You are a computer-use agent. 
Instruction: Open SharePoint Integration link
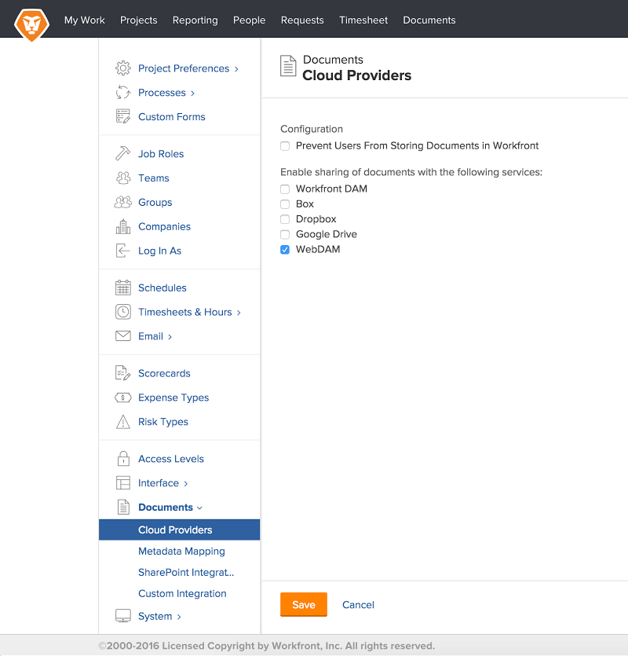tap(186, 572)
